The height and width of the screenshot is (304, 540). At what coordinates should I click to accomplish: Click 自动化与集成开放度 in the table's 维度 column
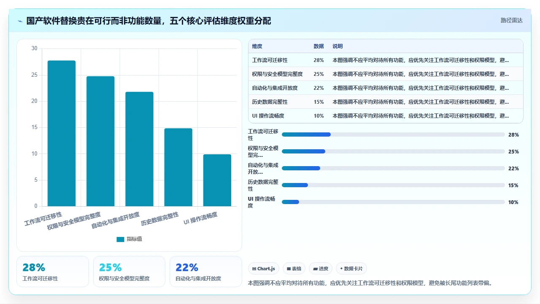tap(275, 88)
